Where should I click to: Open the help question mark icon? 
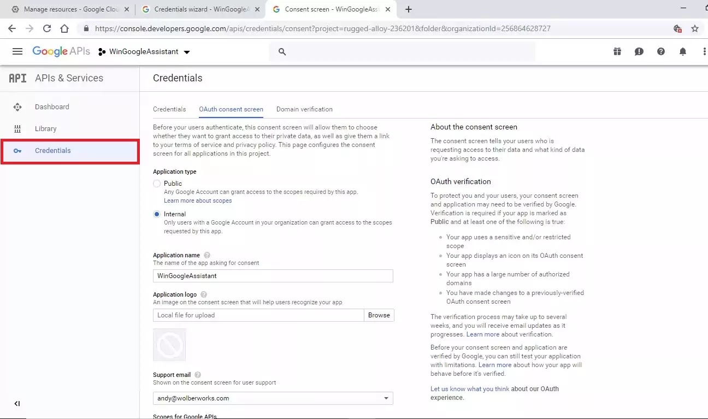[661, 51]
